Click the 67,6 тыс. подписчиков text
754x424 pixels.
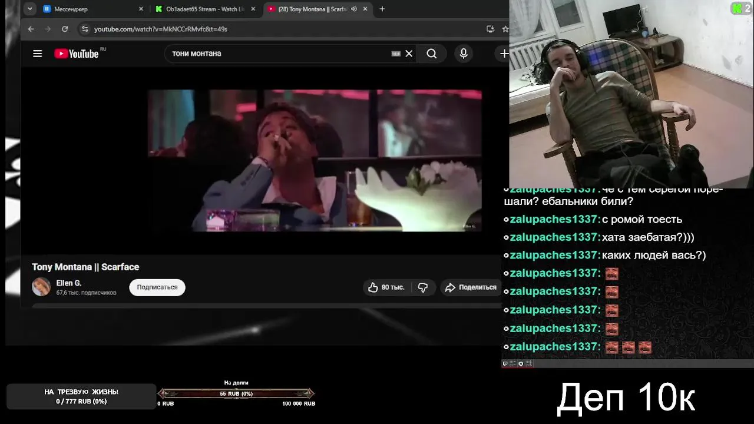tap(86, 293)
